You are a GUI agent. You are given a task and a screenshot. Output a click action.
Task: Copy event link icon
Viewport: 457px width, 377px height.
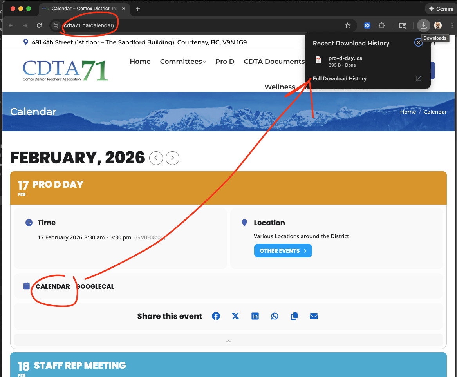coord(294,316)
